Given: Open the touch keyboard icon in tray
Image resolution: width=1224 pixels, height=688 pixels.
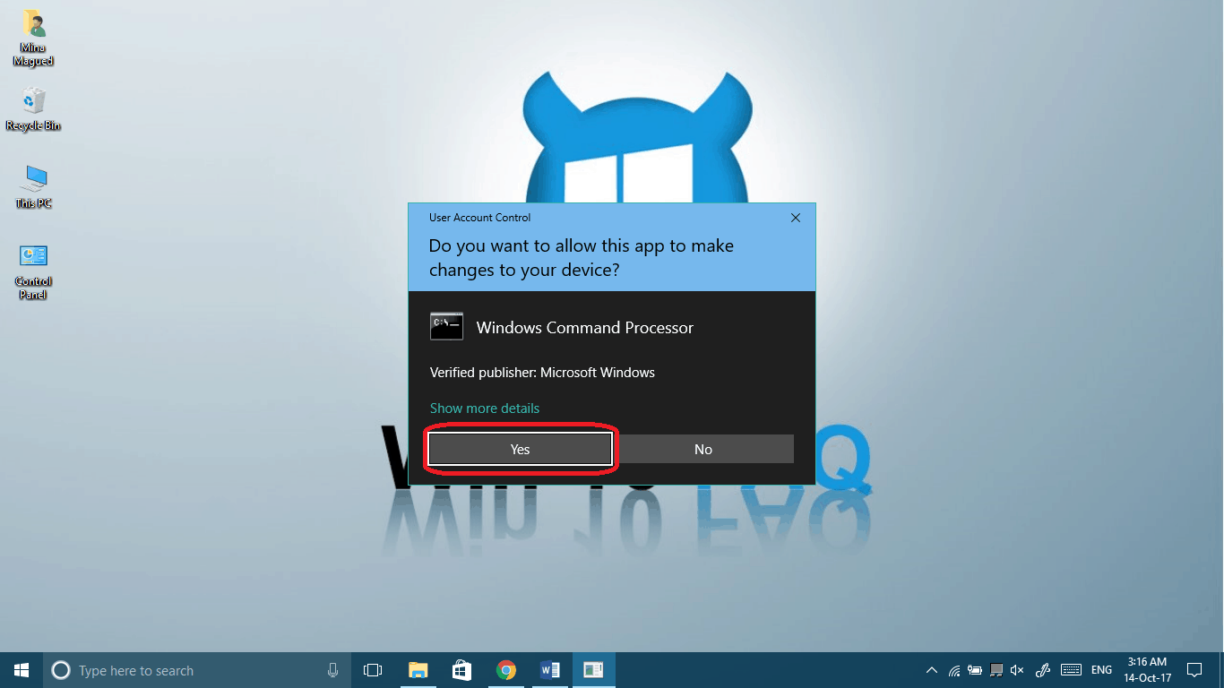Looking at the screenshot, I should click(x=1071, y=670).
